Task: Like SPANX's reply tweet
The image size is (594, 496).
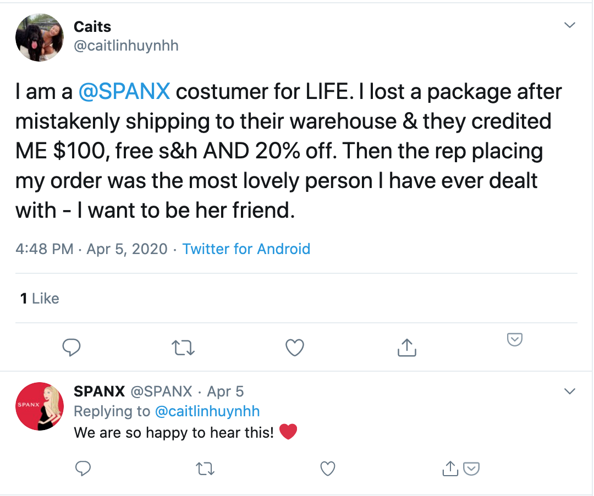Action: pos(327,469)
